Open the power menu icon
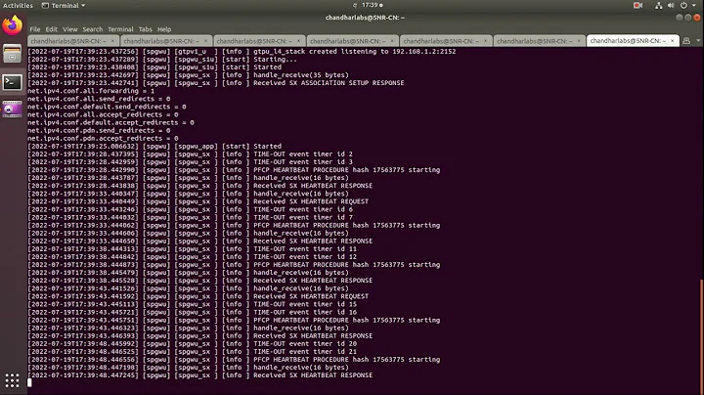Viewport: 704px width, 395px height. pyautogui.click(x=683, y=6)
